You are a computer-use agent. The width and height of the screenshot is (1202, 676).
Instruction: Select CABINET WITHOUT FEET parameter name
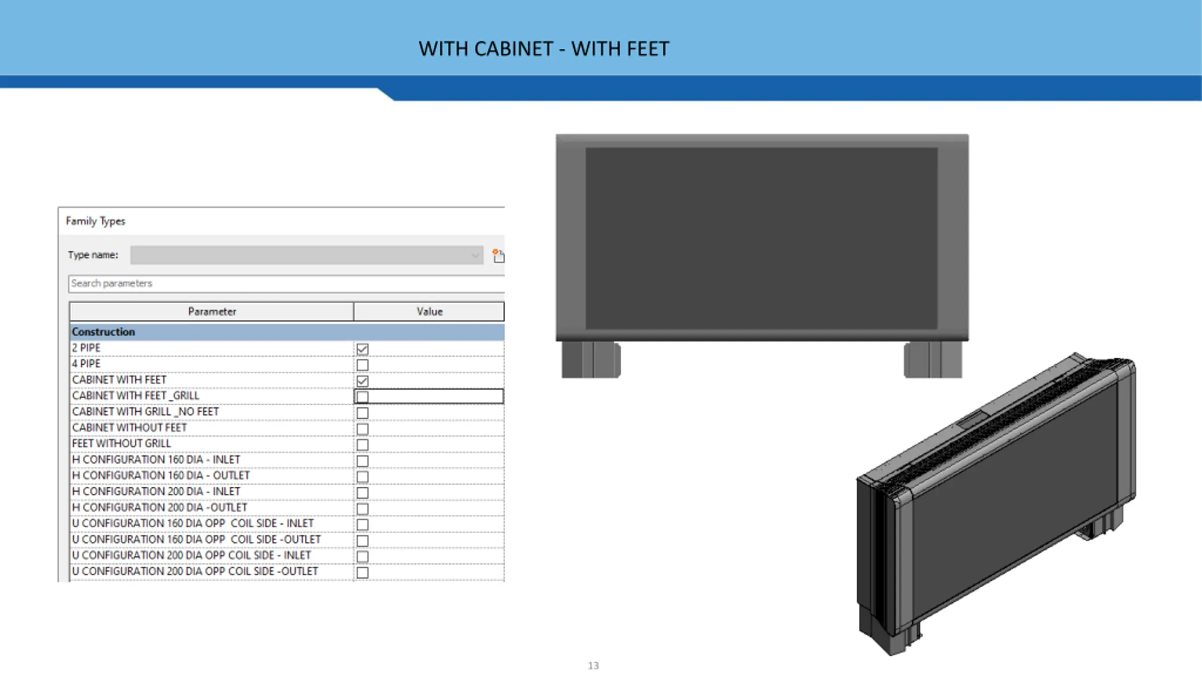129,428
